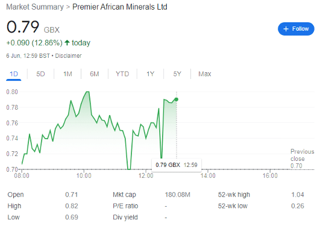Select the 1D time range tab
This screenshot has width=323, height=229.
(x=14, y=74)
